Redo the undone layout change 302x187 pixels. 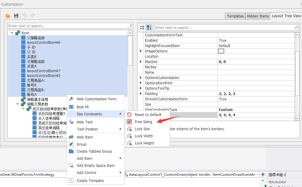pyautogui.click(x=32, y=16)
